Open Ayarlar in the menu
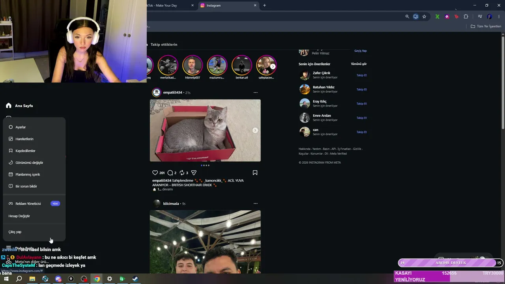505x284 pixels. pos(34,127)
